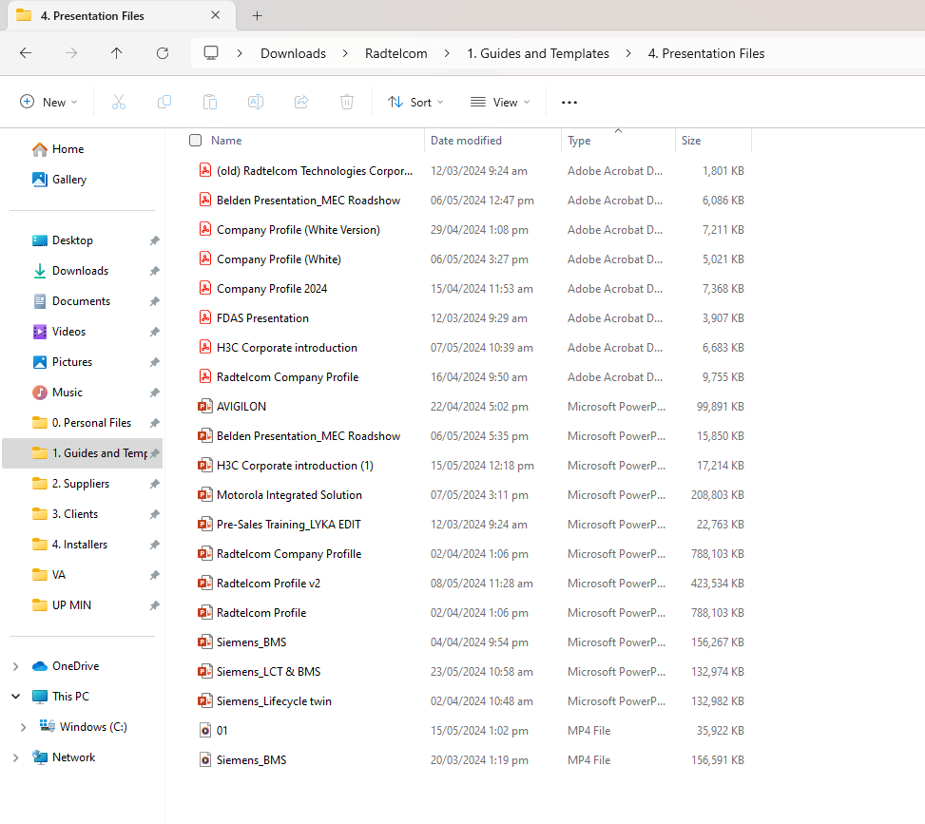Refresh the current folder view
This screenshot has width=925, height=824.
tap(163, 53)
